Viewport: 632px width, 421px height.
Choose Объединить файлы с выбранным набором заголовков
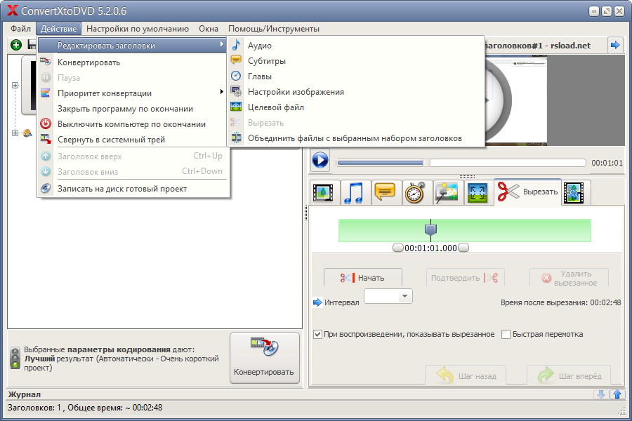[356, 138]
